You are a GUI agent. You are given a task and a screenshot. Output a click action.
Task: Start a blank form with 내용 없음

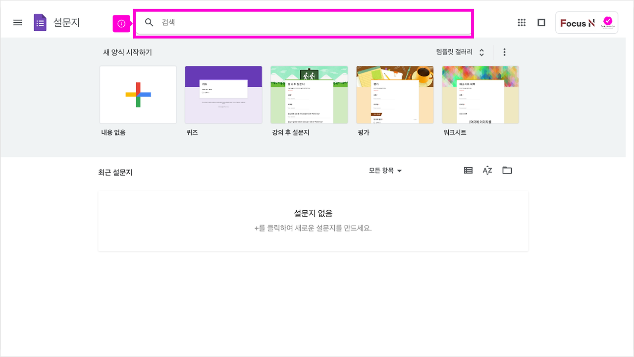tap(138, 94)
